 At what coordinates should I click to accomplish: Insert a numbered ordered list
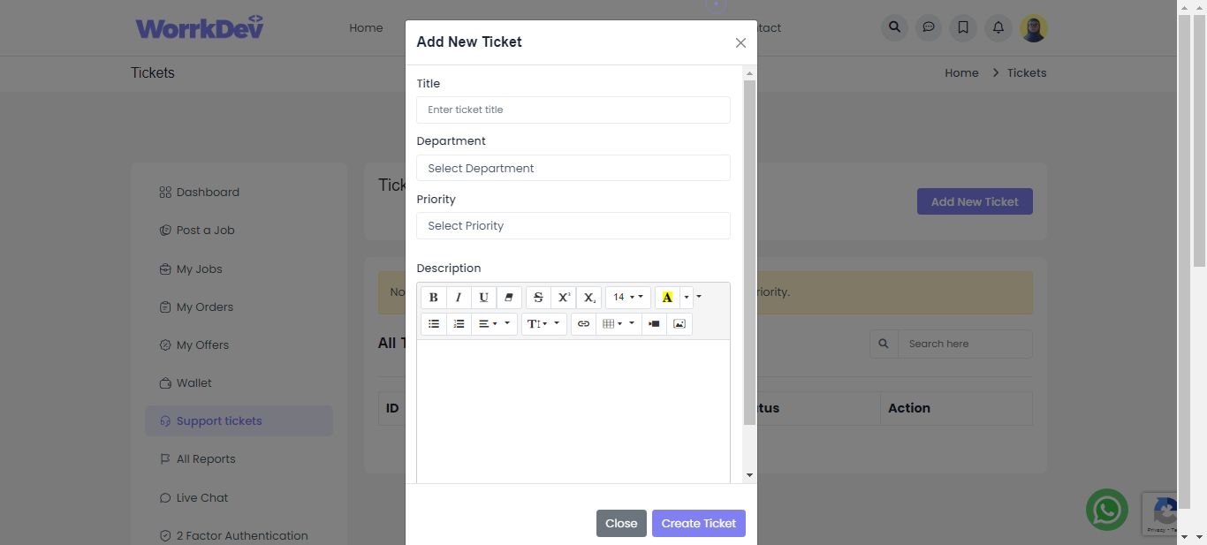(x=459, y=324)
